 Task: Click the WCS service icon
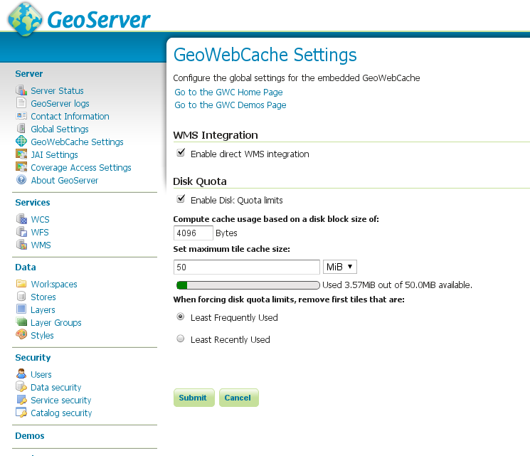[x=21, y=218]
